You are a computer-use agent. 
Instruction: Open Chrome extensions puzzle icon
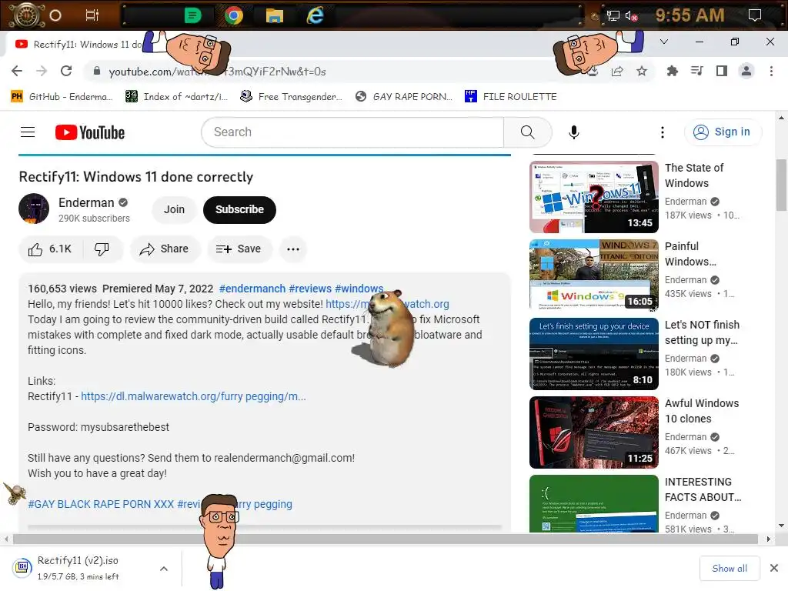672,72
